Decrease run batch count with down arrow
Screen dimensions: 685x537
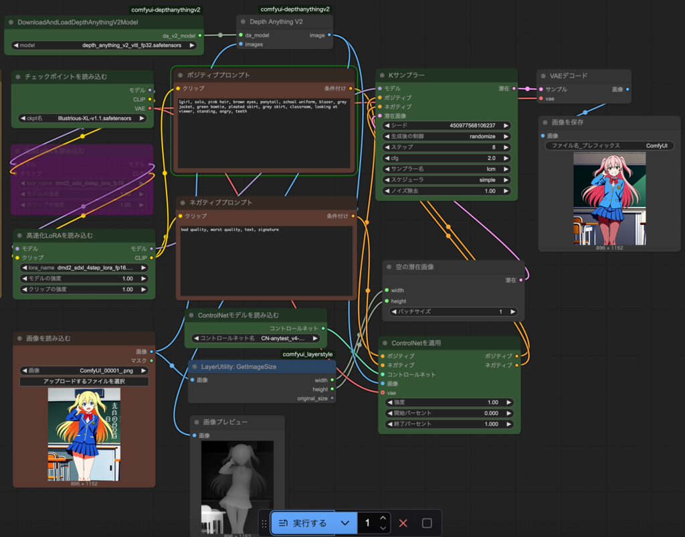(383, 528)
